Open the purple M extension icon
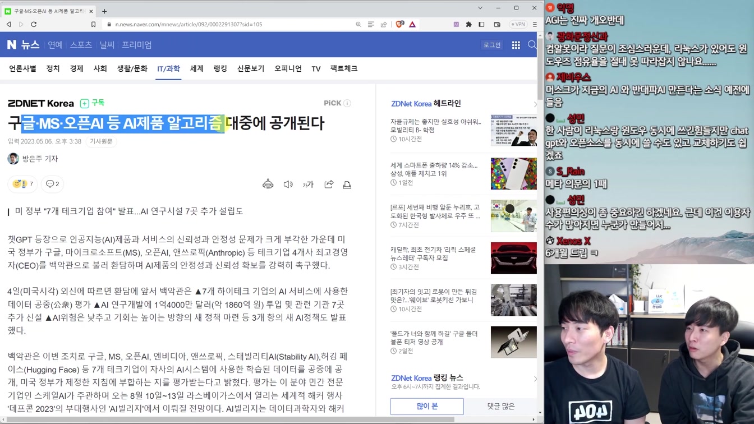The width and height of the screenshot is (754, 424). [456, 24]
